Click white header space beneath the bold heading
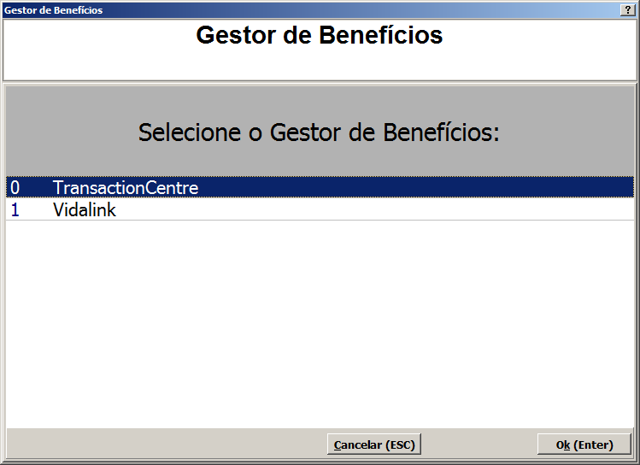640x465 pixels. tap(320, 64)
